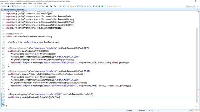
Task: Open the Navigate menu
Action: click(x=19, y=3)
